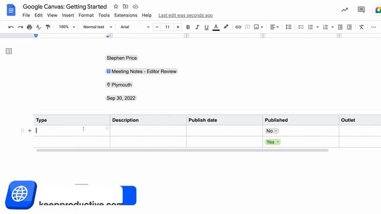Open the Tools menu
This screenshot has width=381, height=214.
[104, 15]
